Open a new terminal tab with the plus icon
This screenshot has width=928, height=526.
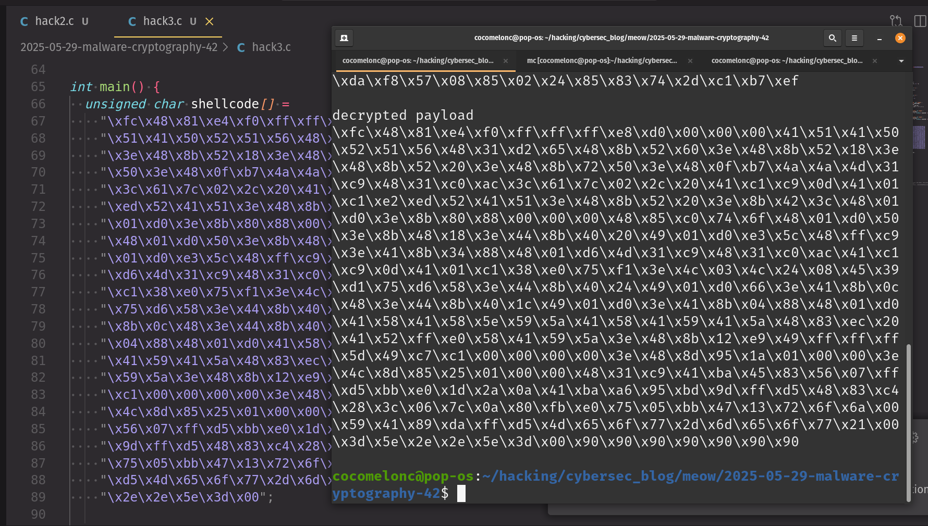point(344,38)
